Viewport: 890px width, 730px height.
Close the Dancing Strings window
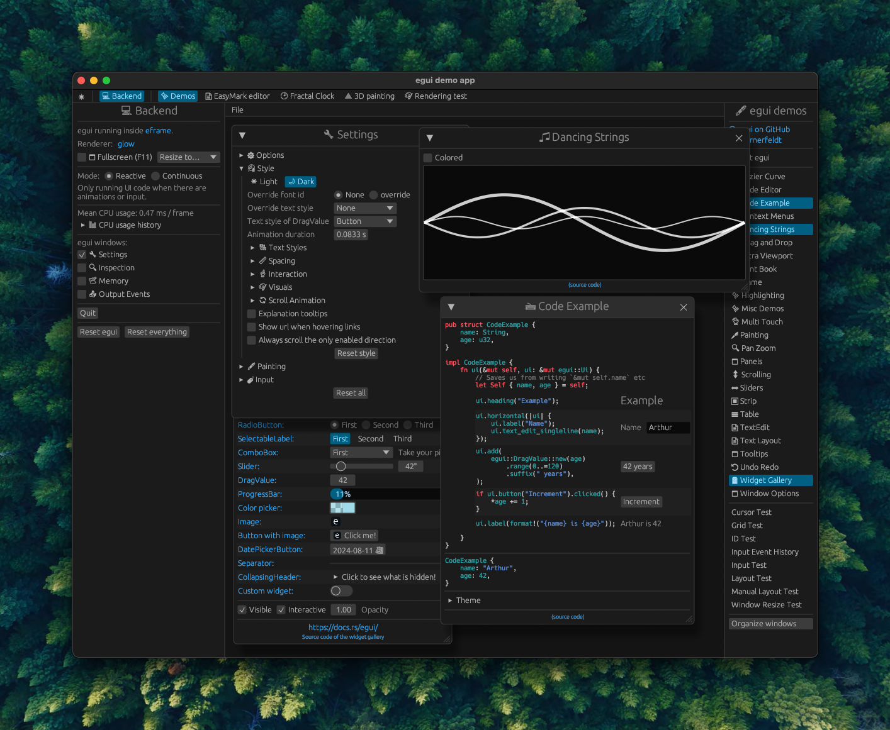[x=739, y=138]
